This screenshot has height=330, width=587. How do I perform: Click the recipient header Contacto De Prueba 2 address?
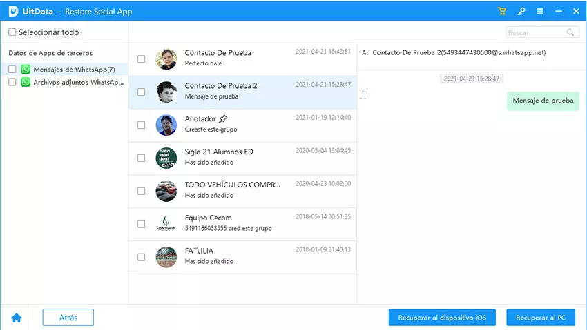click(454, 52)
